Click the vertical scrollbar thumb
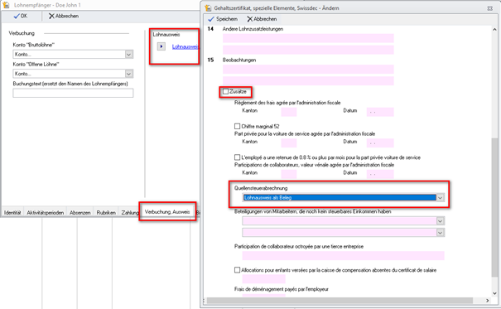Image resolution: width=501 pixels, height=309 pixels. click(x=494, y=207)
